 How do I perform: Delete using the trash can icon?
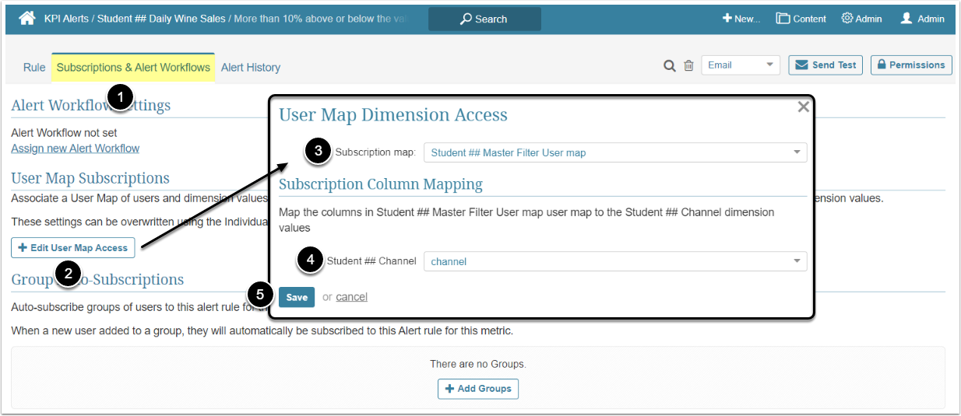(688, 66)
